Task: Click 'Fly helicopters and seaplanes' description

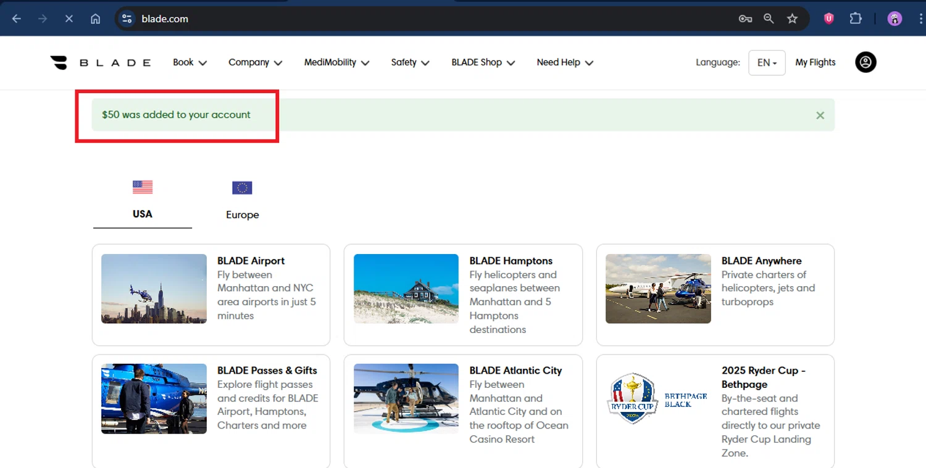Action: 514,302
